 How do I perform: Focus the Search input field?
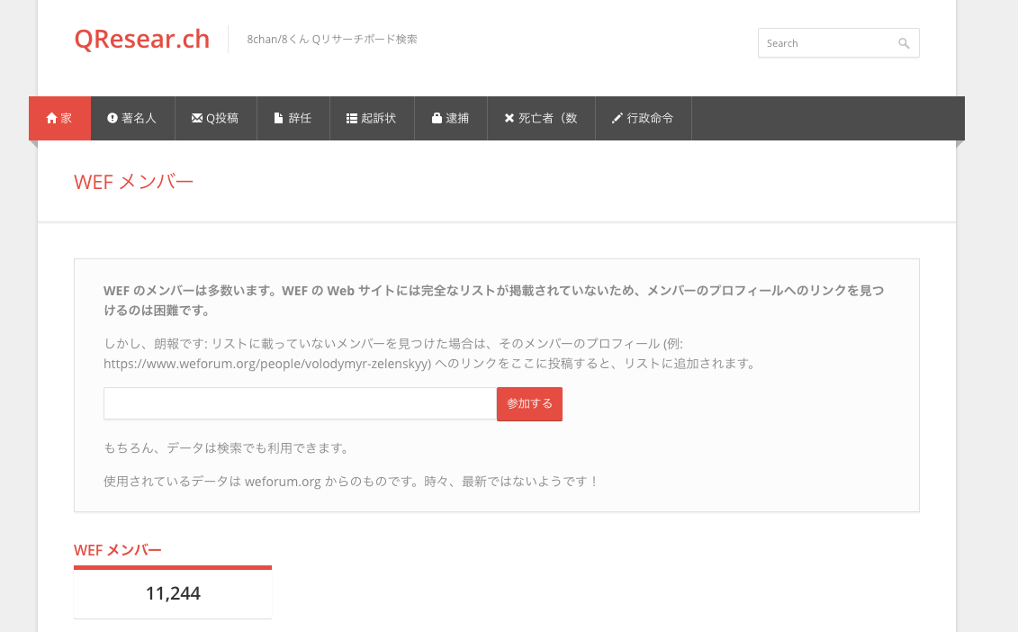click(x=838, y=43)
